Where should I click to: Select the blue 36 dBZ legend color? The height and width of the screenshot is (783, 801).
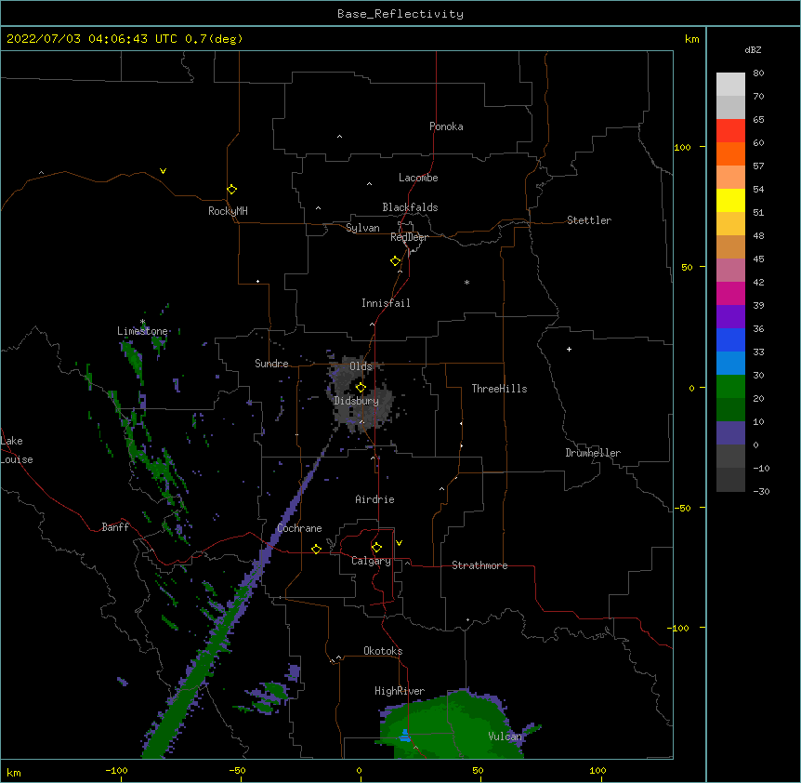[x=730, y=339]
